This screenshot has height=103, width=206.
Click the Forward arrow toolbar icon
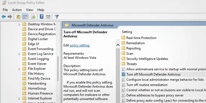(x=10, y=17)
